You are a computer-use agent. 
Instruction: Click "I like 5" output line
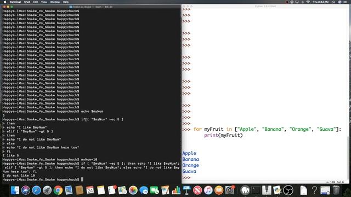coord(11,155)
